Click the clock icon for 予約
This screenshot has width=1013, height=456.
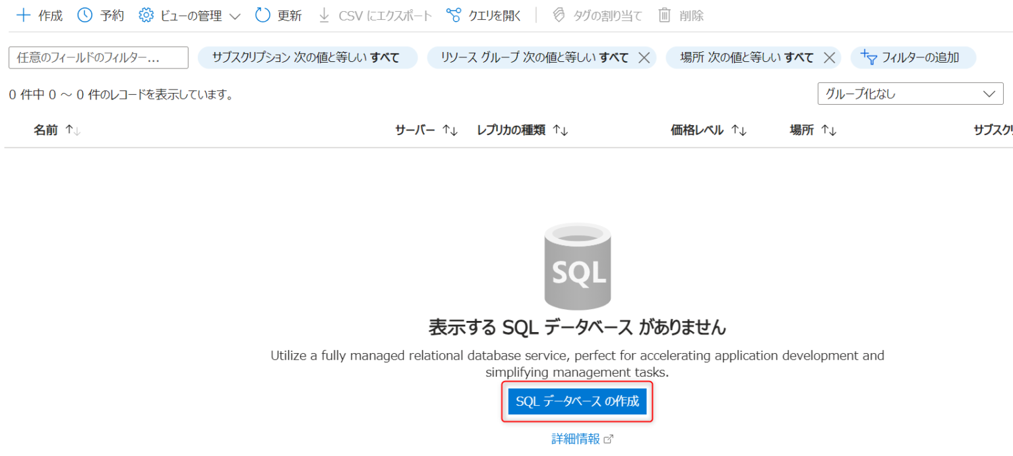pos(85,16)
